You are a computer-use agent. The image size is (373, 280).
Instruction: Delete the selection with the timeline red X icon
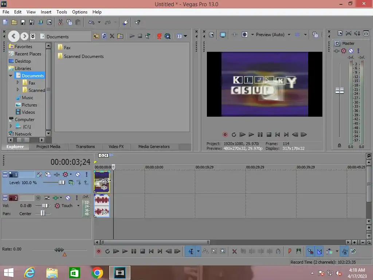coord(234,251)
